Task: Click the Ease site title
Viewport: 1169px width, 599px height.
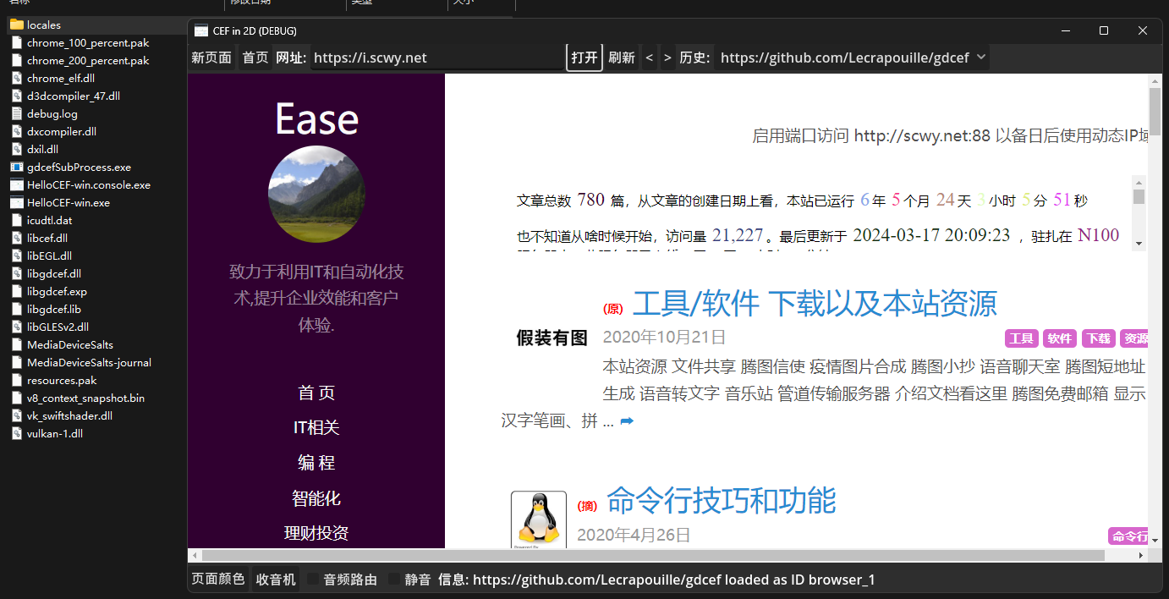Action: (316, 119)
